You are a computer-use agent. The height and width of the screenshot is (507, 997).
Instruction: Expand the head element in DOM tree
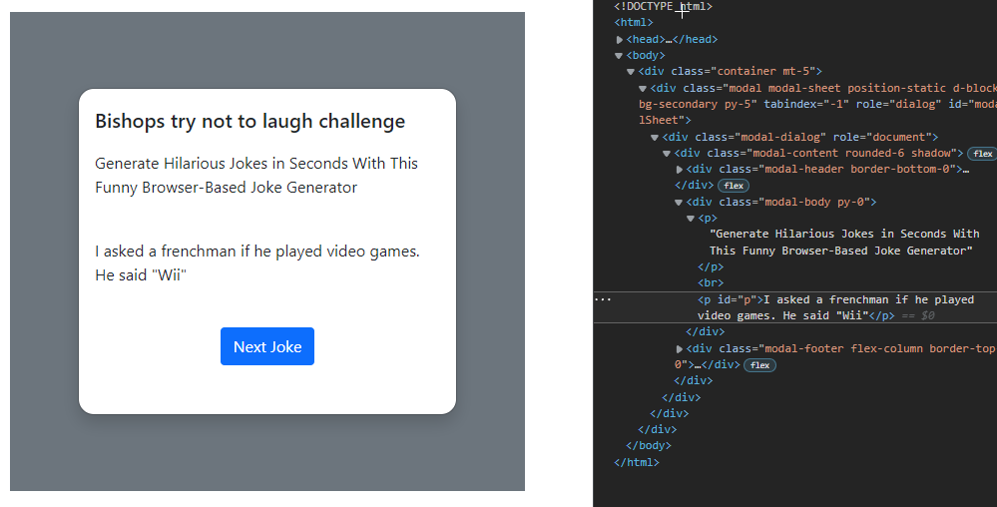(620, 40)
